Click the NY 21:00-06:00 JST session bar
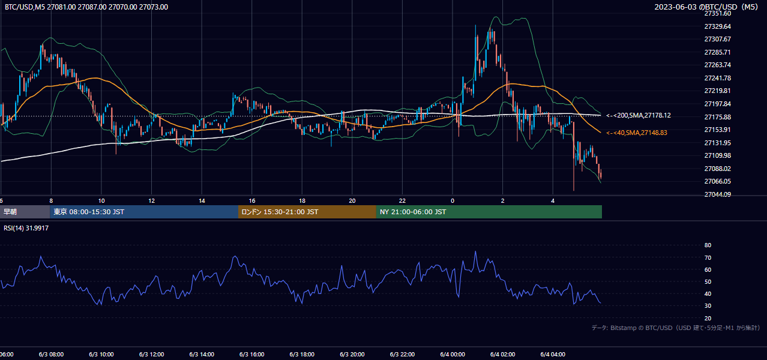The height and width of the screenshot is (360, 767). pyautogui.click(x=489, y=212)
